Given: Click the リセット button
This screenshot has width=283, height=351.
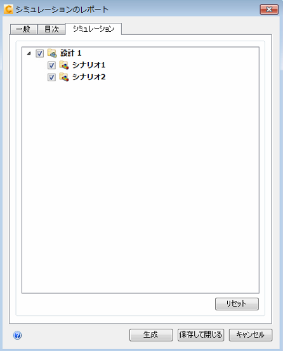Looking at the screenshot, I should click(x=237, y=304).
